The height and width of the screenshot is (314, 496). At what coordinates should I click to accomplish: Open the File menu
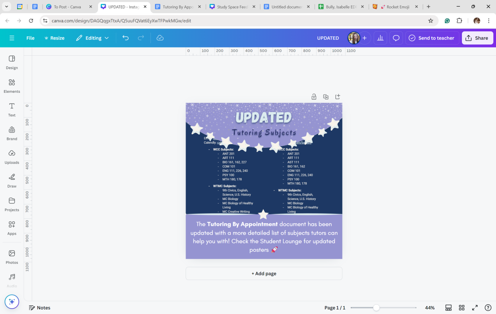[30, 38]
